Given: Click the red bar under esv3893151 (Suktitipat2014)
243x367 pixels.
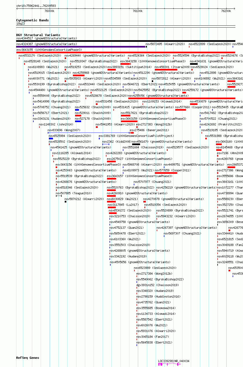Looking at the screenshot, I should pyautogui.click(x=112, y=70).
